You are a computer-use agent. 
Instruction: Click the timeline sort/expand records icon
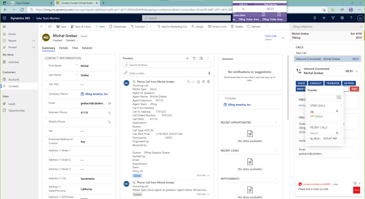coord(201,59)
